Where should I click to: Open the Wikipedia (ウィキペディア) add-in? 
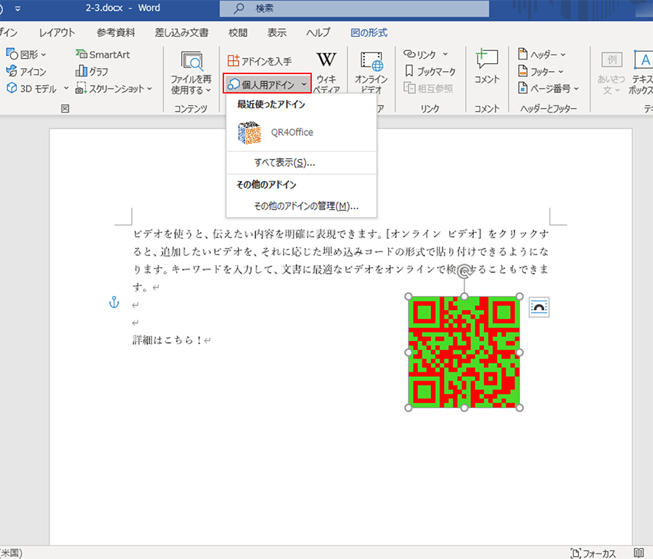(326, 73)
